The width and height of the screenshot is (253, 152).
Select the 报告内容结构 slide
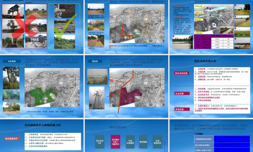point(126,136)
